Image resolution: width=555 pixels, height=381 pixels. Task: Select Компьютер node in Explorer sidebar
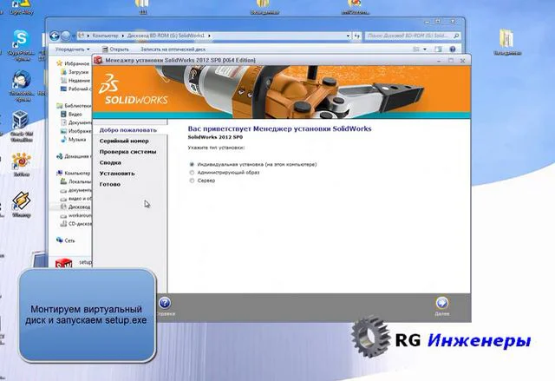click(77, 174)
